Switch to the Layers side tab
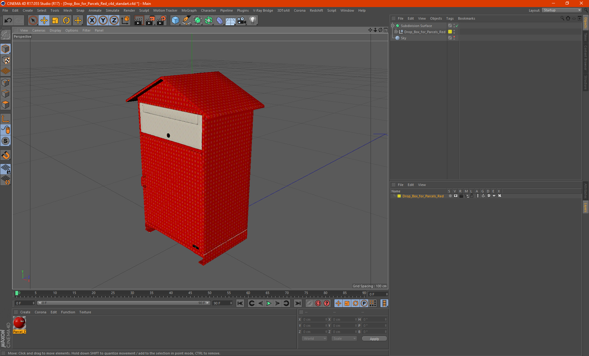The image size is (589, 356). coord(586,207)
